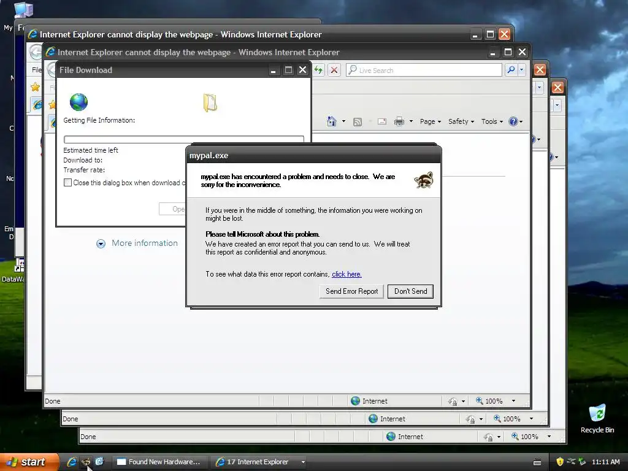Click the green Refresh arrows icon
628x471 pixels.
pos(319,70)
